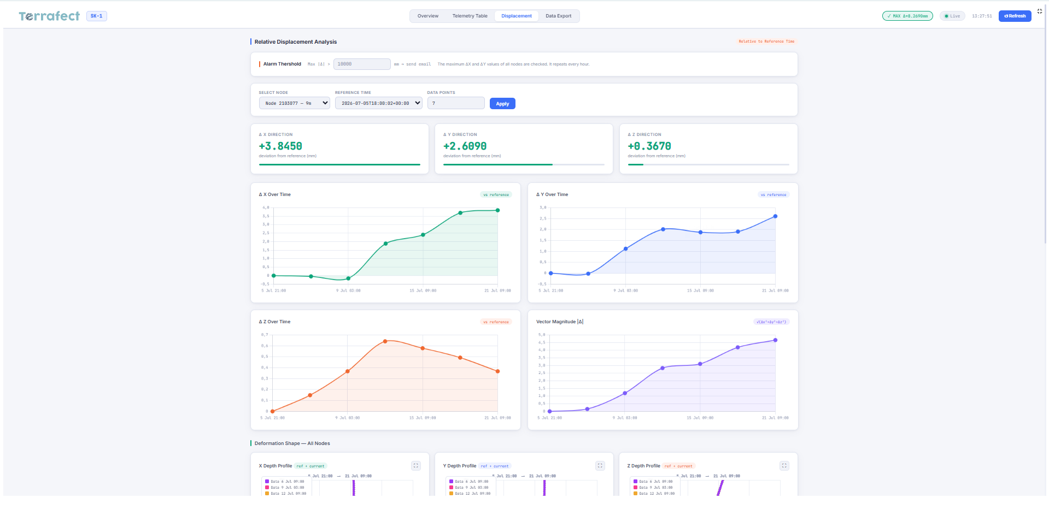Click the pink Data 9 Jul swatch in Z Depth Profile legend
Viewport: 1049px width, 516px height.
click(x=635, y=488)
